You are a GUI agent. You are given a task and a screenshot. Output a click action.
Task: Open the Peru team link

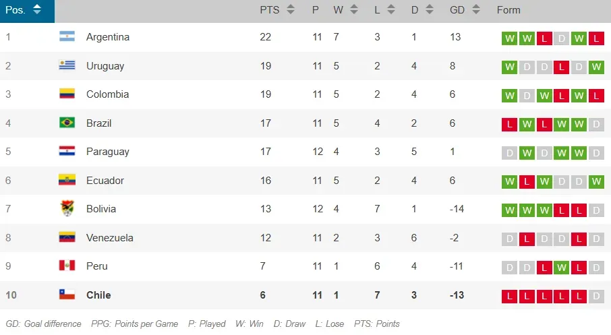[x=97, y=266]
